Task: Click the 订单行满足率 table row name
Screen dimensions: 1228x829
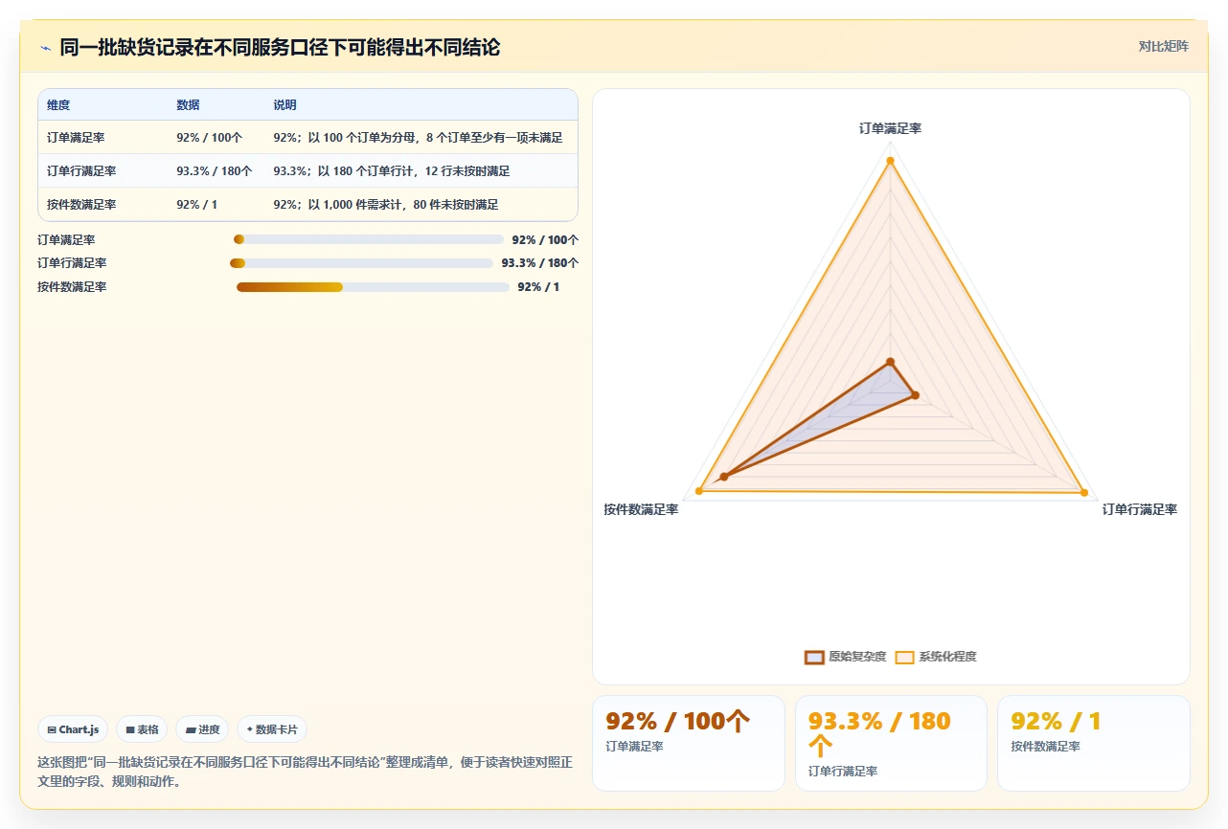Action: click(81, 171)
